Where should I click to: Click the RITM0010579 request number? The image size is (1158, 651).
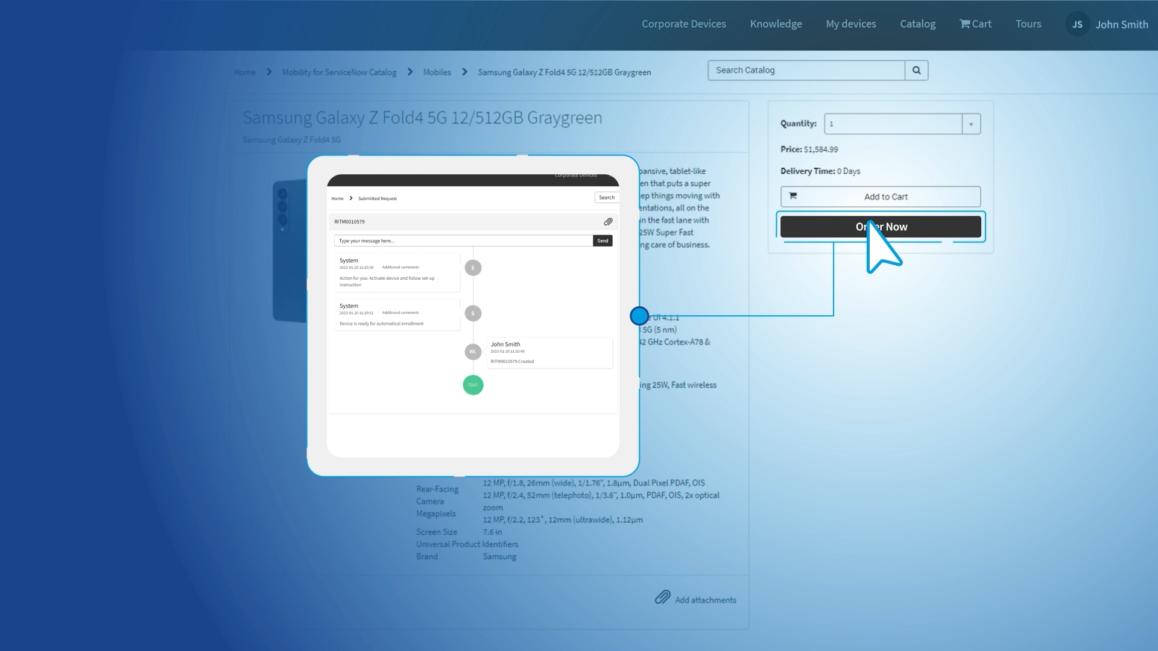point(349,222)
